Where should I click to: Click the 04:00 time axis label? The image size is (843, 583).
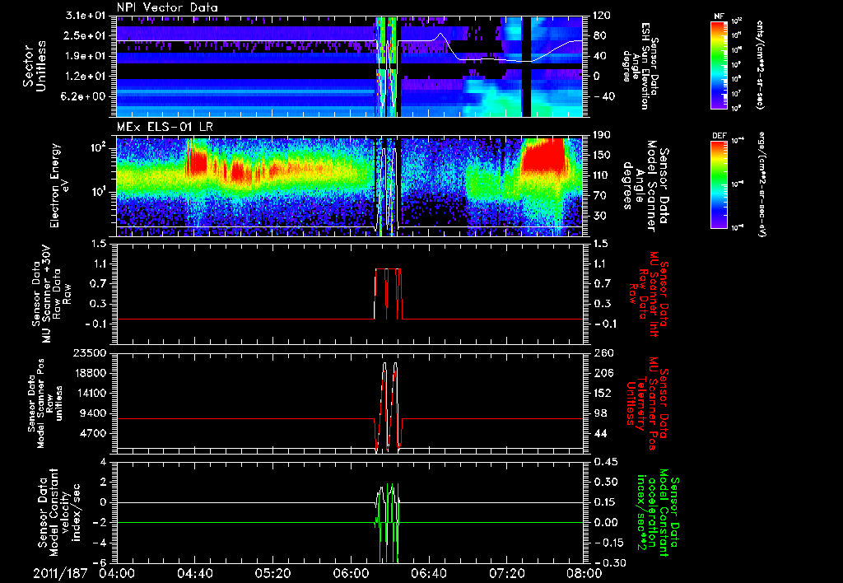pos(117,573)
